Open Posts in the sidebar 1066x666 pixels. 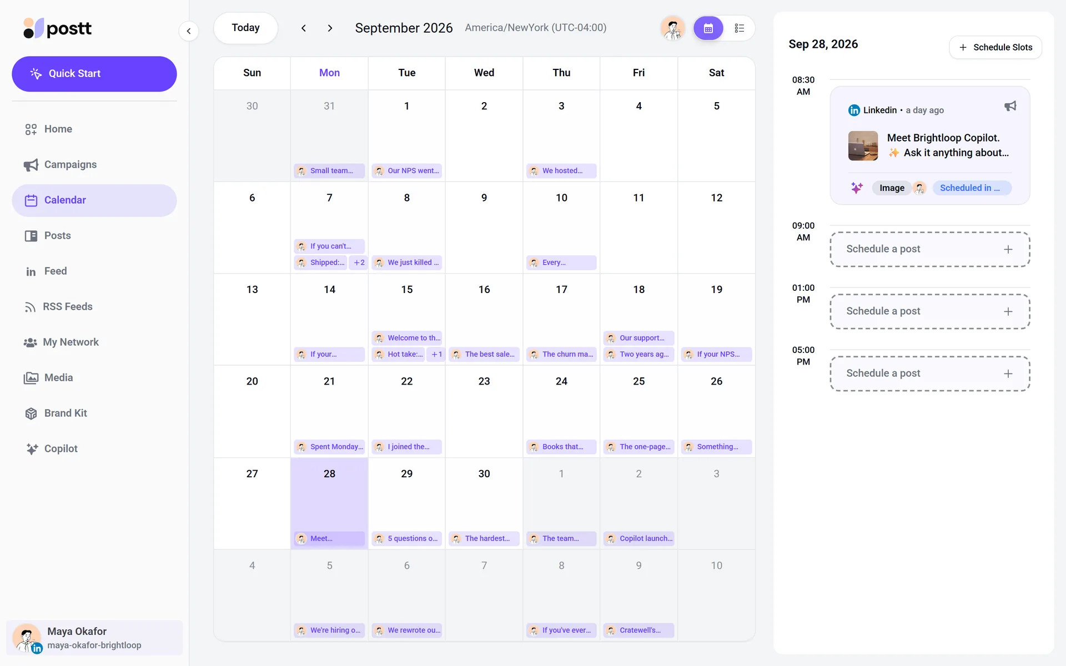click(94, 236)
